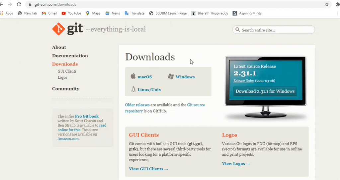The height and width of the screenshot is (180, 340).
Task: Choose the Linux/Unix download link
Action: click(x=149, y=90)
